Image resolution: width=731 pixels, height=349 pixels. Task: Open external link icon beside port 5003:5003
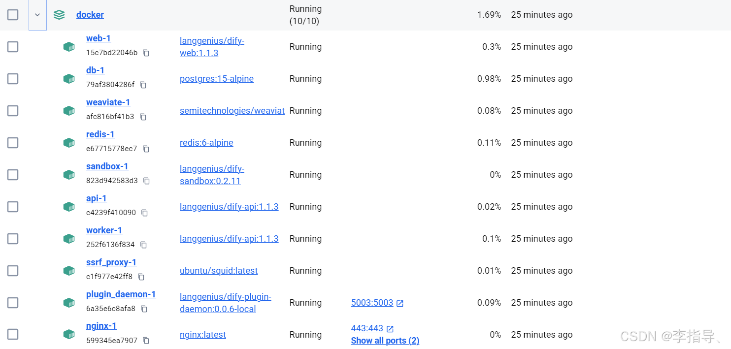click(400, 303)
